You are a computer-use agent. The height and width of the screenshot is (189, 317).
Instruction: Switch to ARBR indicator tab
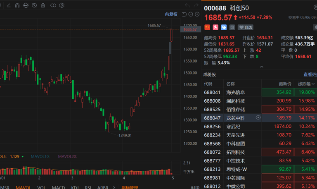click(x=103, y=187)
